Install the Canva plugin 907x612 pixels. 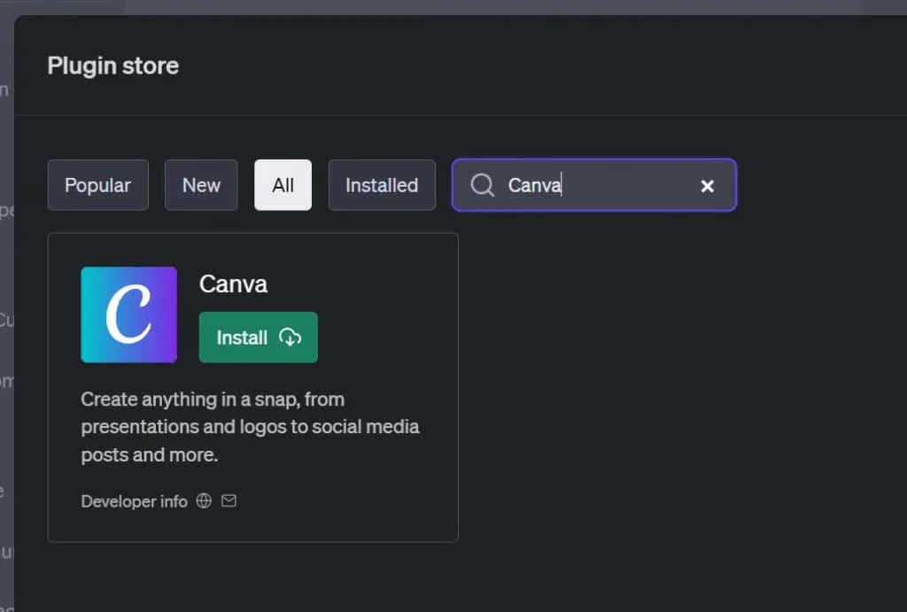click(x=258, y=337)
